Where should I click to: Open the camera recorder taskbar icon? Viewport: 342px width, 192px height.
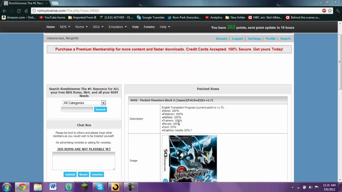(x=131, y=187)
